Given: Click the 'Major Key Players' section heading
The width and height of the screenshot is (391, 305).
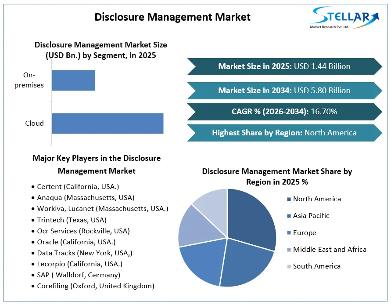Looking at the screenshot, I should tap(97, 165).
